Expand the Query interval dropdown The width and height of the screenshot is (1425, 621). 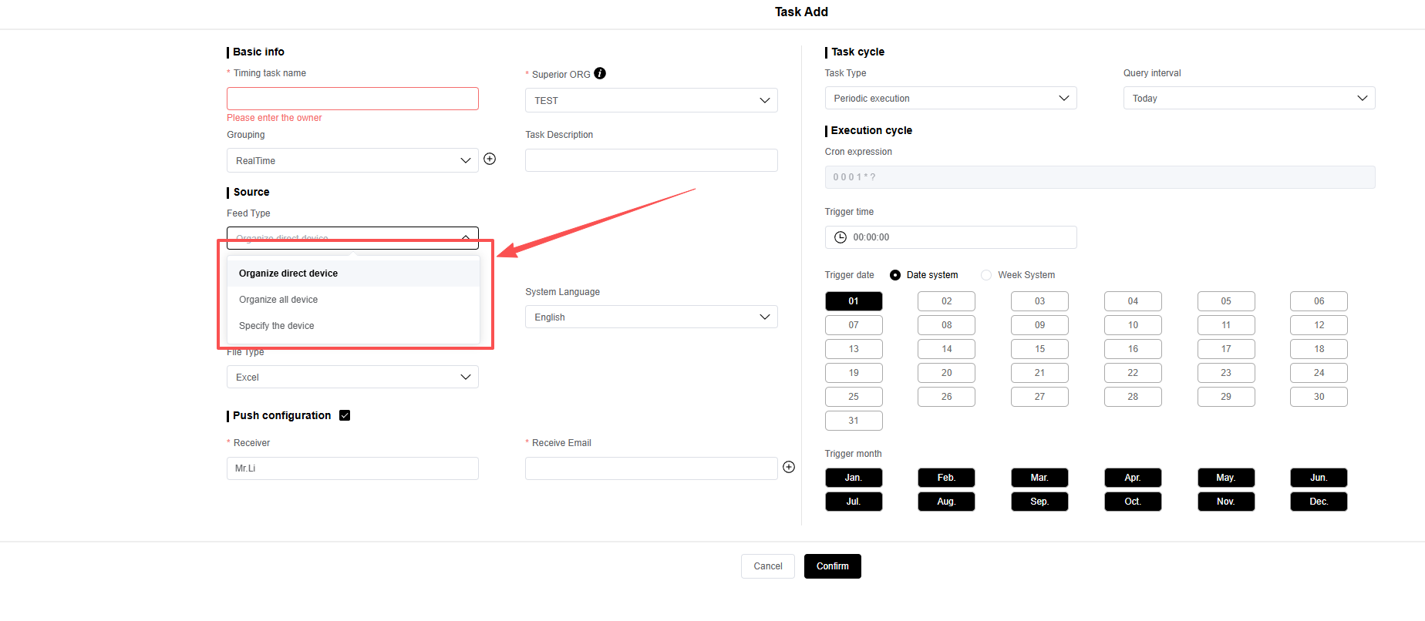(x=1248, y=99)
